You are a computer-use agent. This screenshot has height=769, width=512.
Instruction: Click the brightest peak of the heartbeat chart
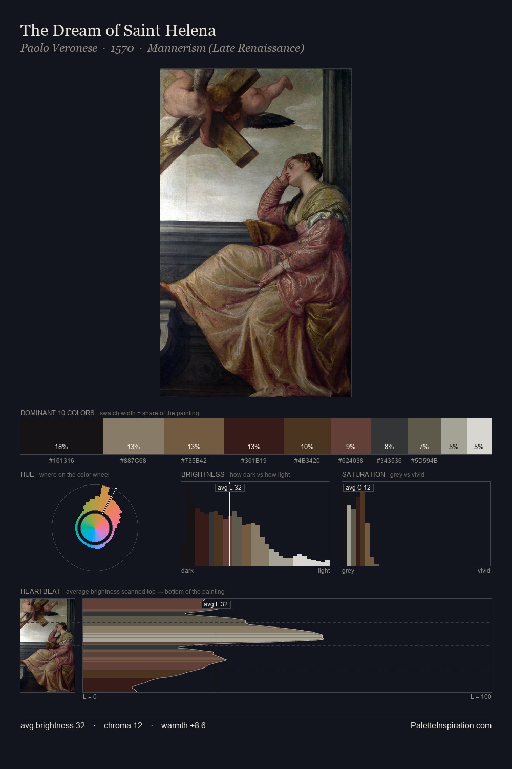(x=322, y=637)
